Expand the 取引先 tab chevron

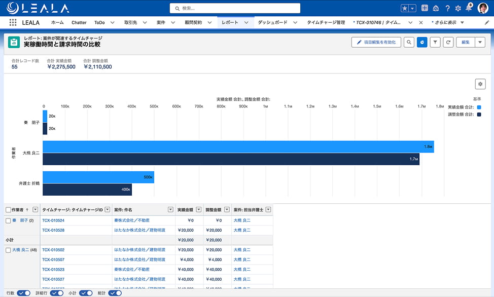point(145,22)
